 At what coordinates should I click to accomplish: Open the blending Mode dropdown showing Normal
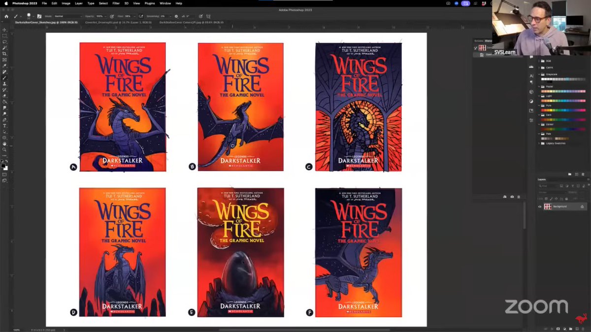[x=68, y=16]
